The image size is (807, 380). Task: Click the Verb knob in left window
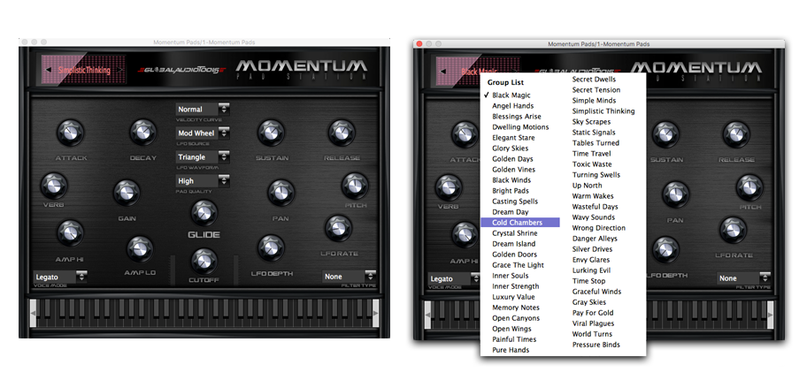point(53,186)
